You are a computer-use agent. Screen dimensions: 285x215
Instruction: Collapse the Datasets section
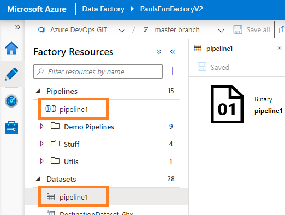click(38, 179)
